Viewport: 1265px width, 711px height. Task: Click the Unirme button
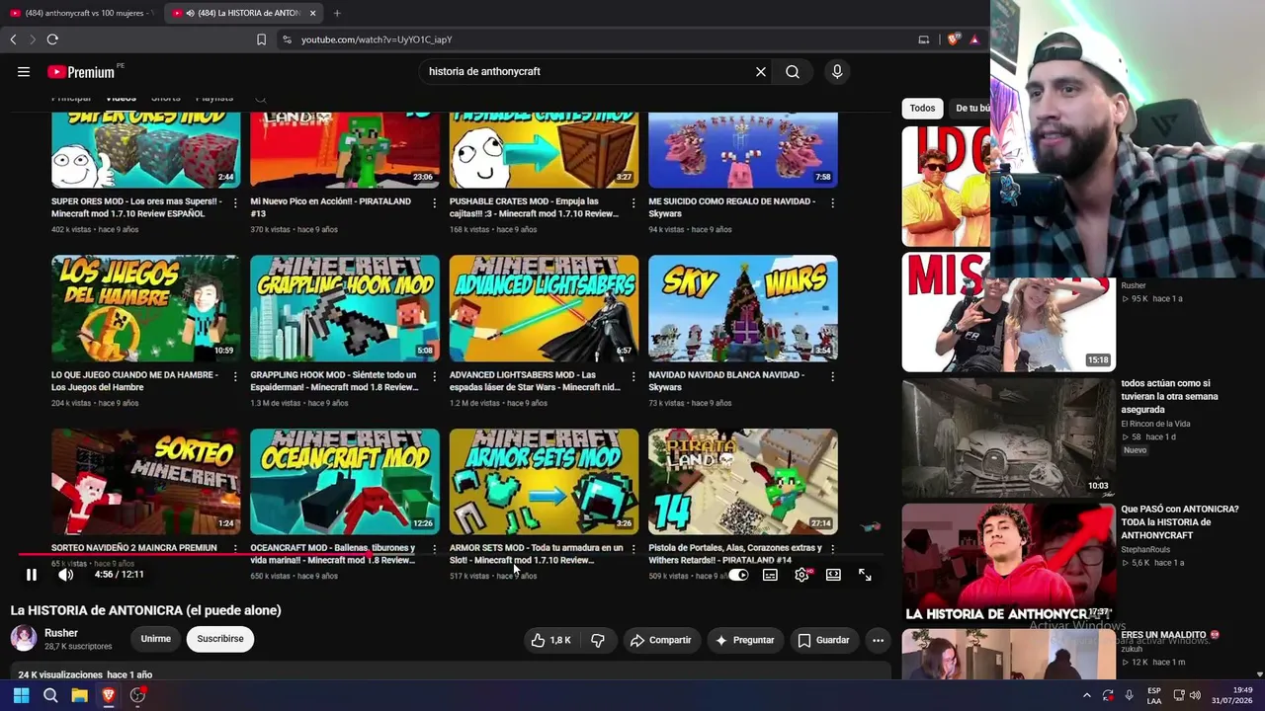pos(156,639)
